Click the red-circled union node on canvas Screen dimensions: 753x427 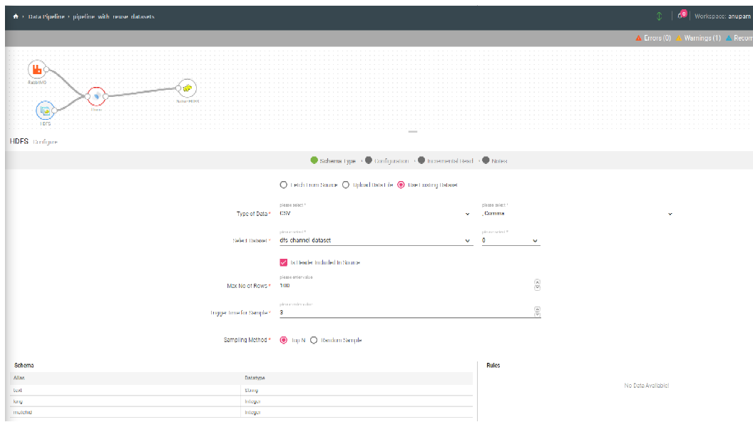click(x=96, y=96)
